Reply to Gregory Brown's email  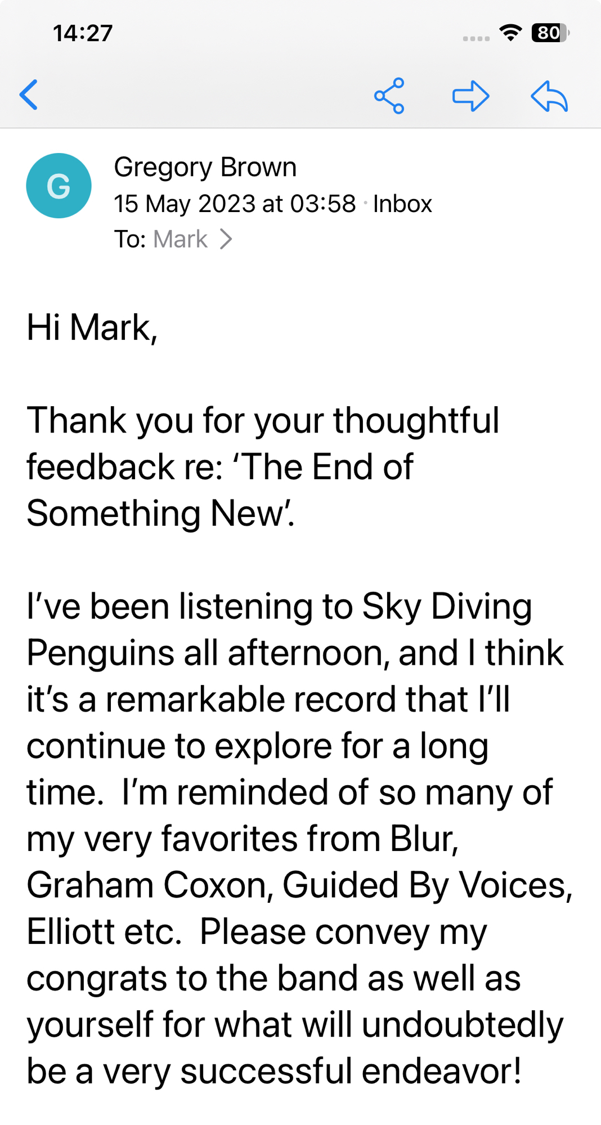pos(549,96)
